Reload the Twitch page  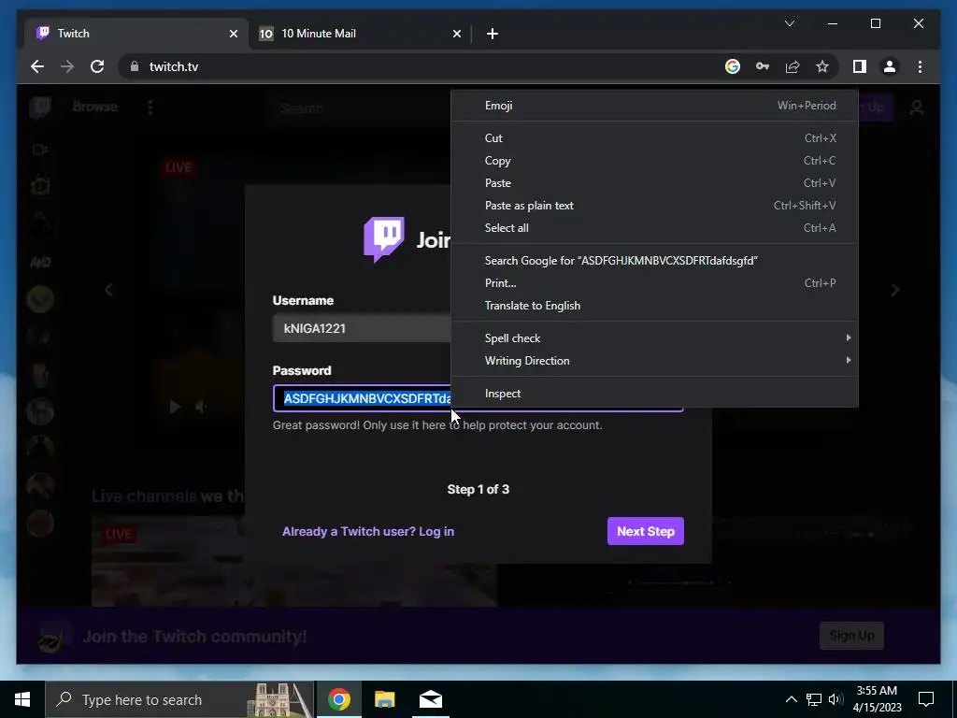pyautogui.click(x=97, y=66)
